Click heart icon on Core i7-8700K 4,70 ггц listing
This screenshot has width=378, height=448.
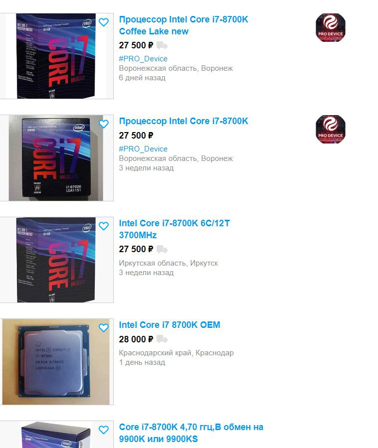pos(104,430)
